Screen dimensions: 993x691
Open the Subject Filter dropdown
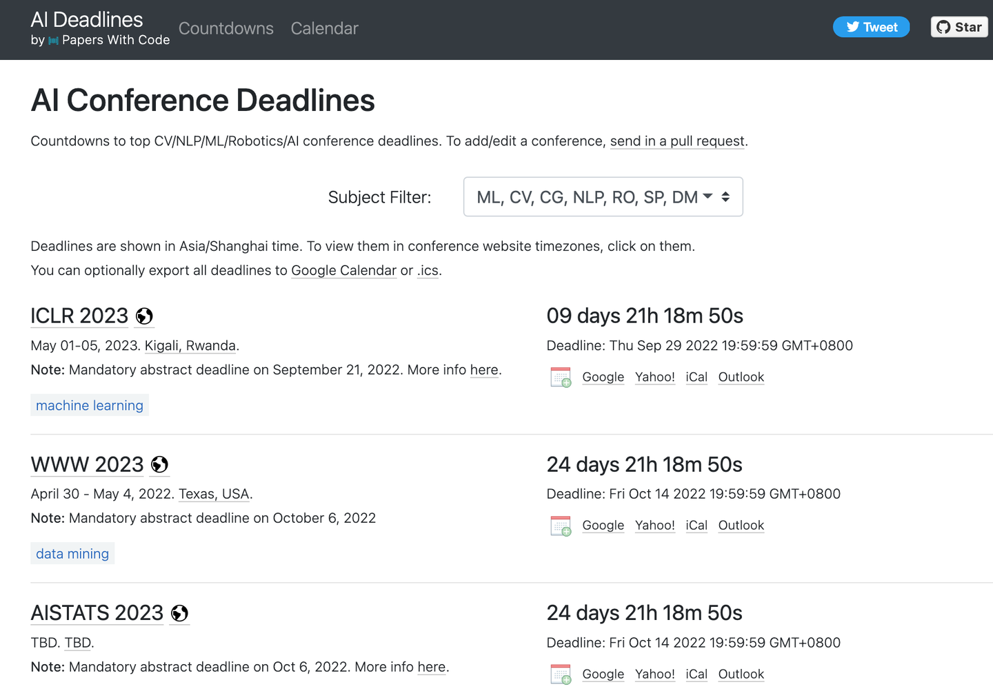[603, 197]
